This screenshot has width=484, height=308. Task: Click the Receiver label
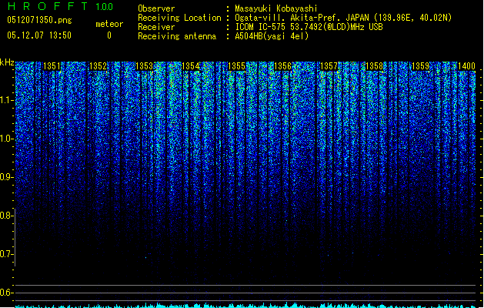coord(156,27)
